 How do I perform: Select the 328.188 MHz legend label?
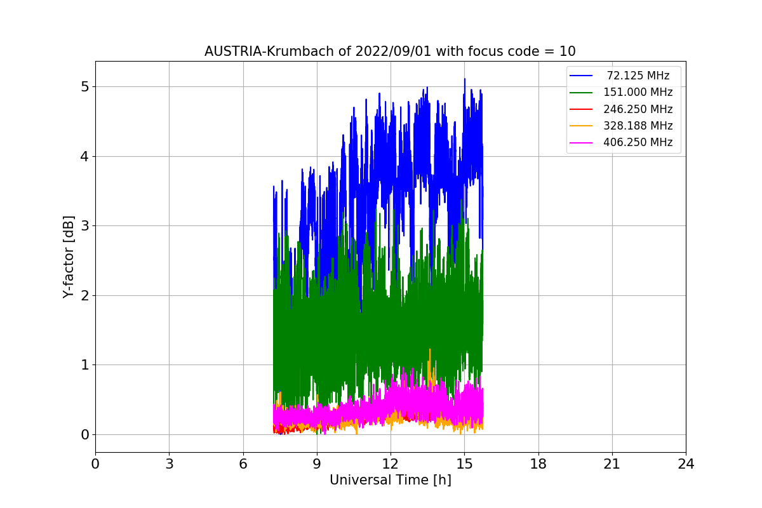point(638,126)
